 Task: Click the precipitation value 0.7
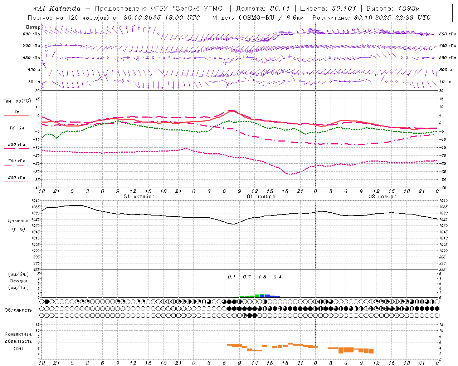coord(247,277)
